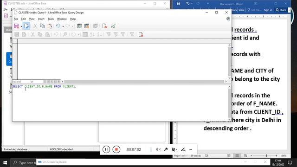This screenshot has height=167, width=297.
Task: Toggle the recorder microphone icon
Action: pos(166,149)
